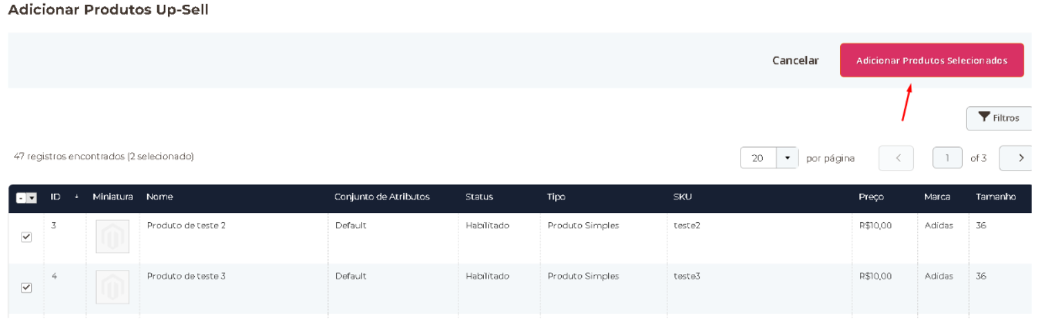Sort by the SKU column header
Screen dimensions: 1039x319
[682, 197]
